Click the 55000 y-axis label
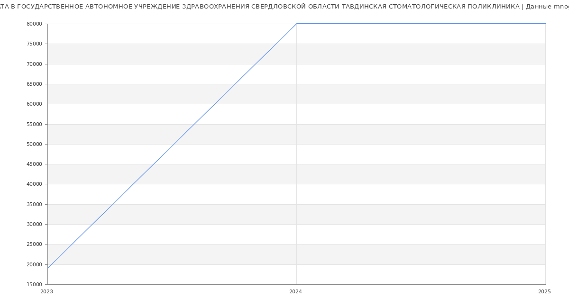 34,124
